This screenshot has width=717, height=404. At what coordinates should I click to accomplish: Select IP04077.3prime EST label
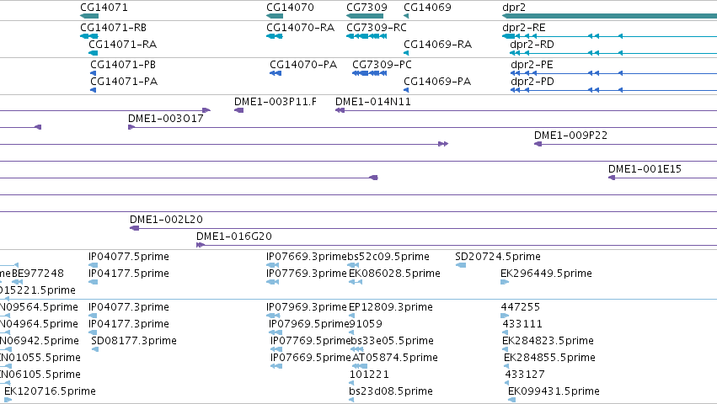pos(129,307)
